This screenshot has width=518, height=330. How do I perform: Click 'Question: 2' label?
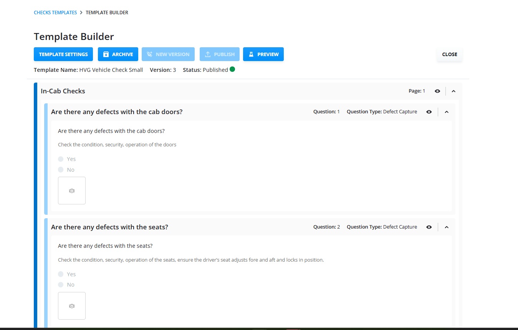pyautogui.click(x=327, y=227)
